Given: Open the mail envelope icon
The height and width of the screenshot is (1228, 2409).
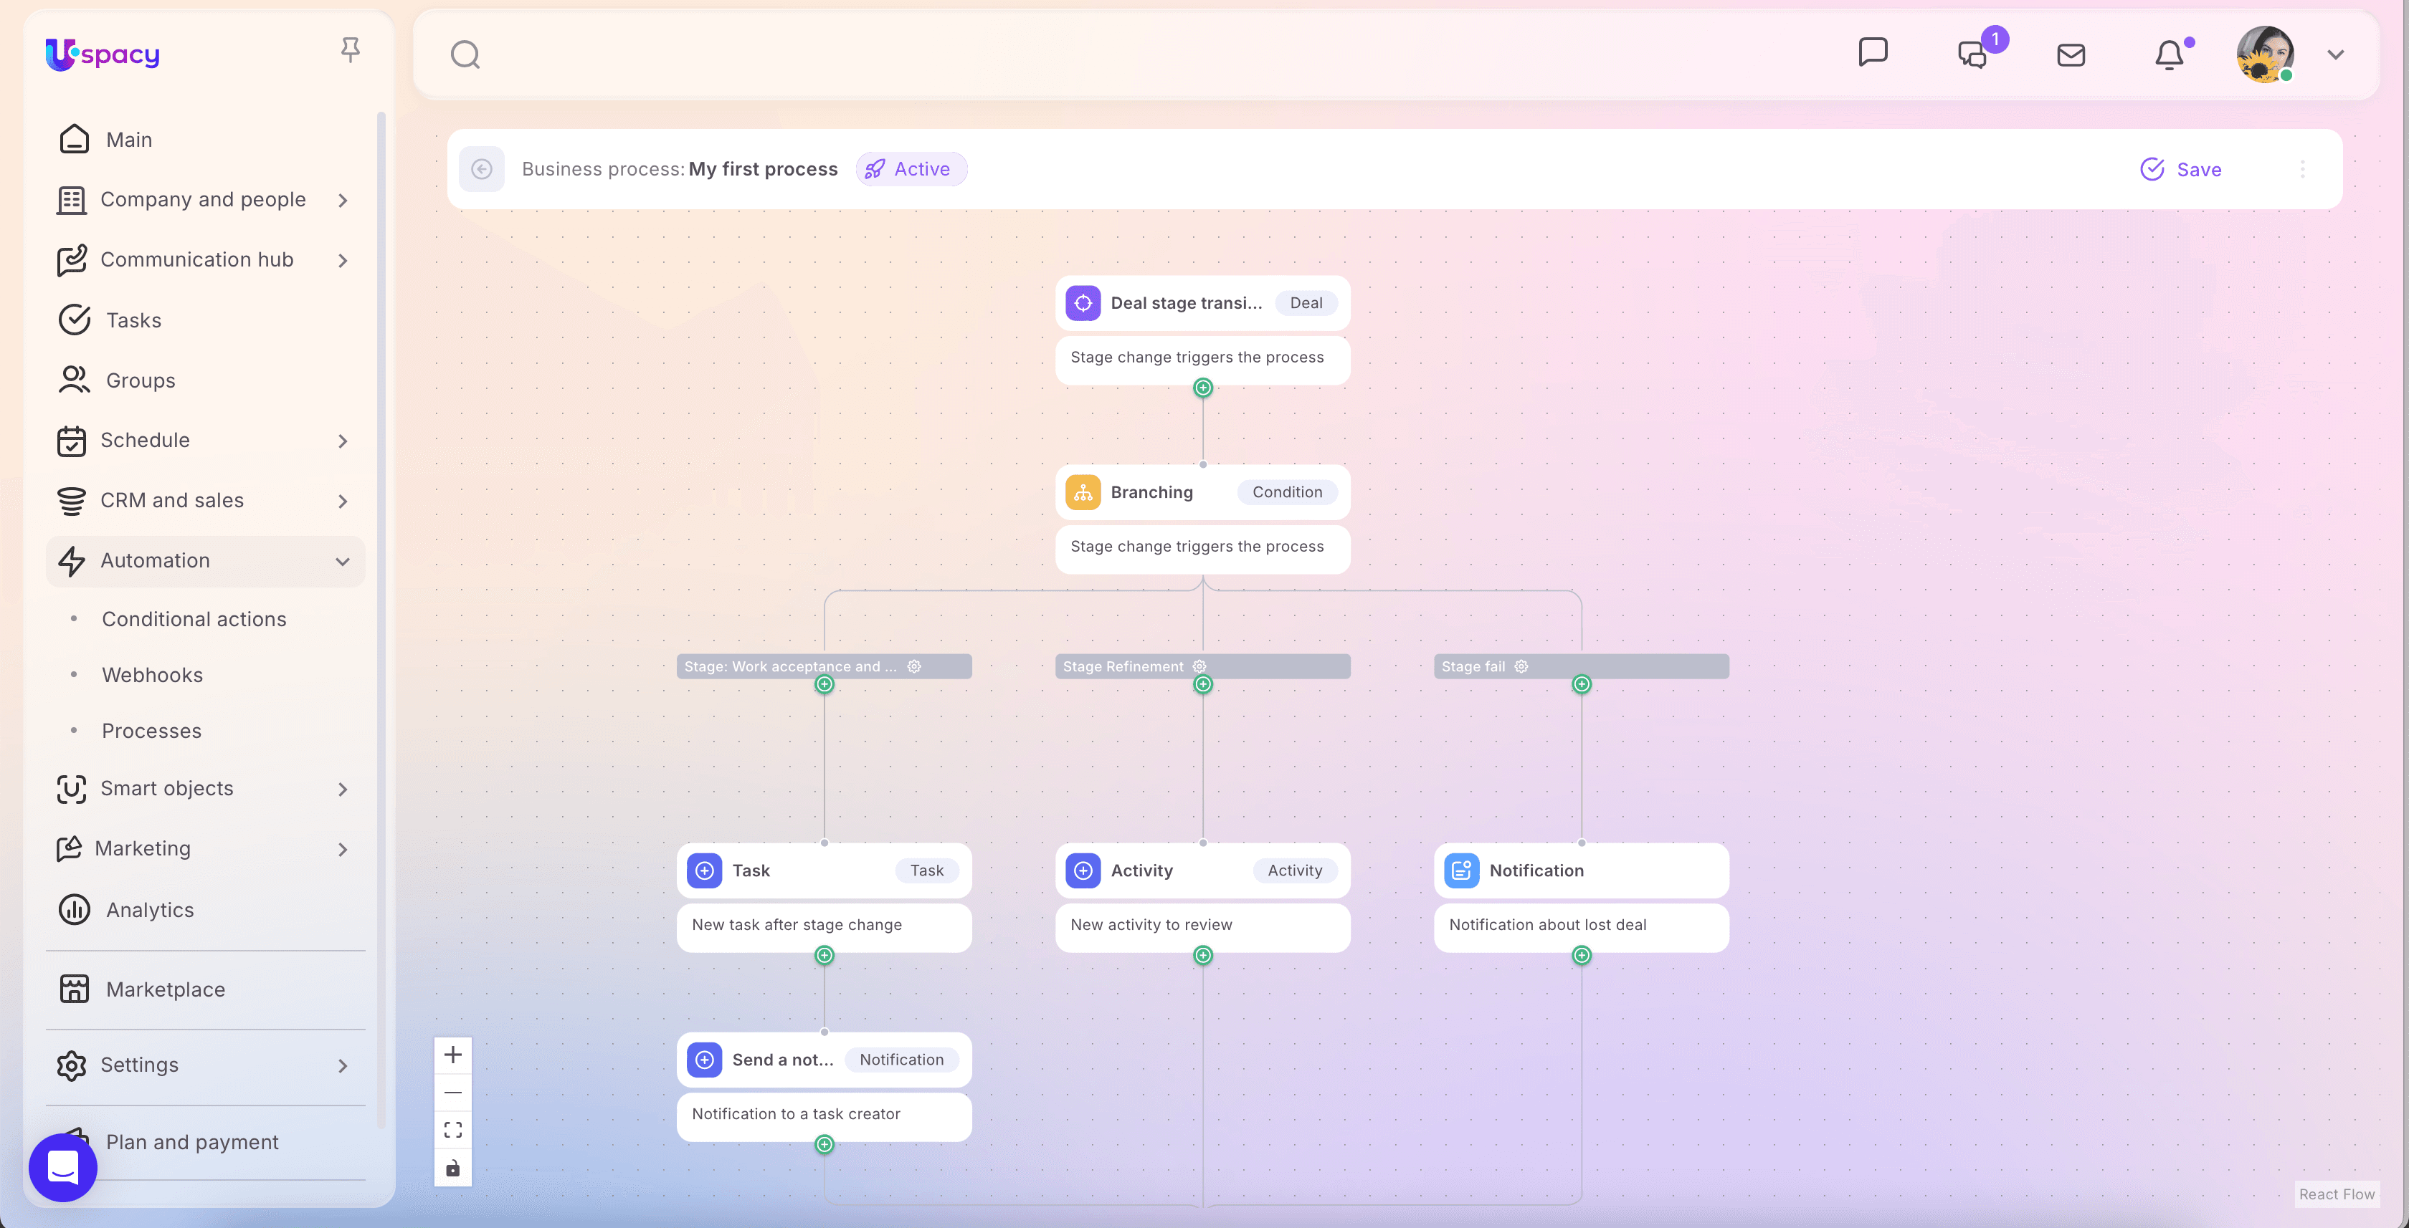Looking at the screenshot, I should [x=2071, y=55].
